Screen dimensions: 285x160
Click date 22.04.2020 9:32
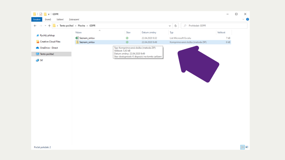click(x=149, y=38)
